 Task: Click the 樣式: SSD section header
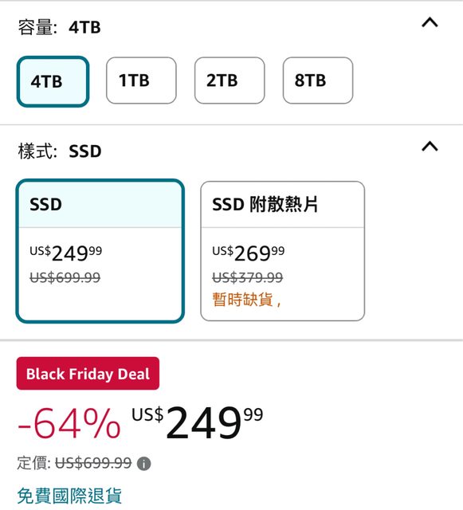(x=60, y=151)
